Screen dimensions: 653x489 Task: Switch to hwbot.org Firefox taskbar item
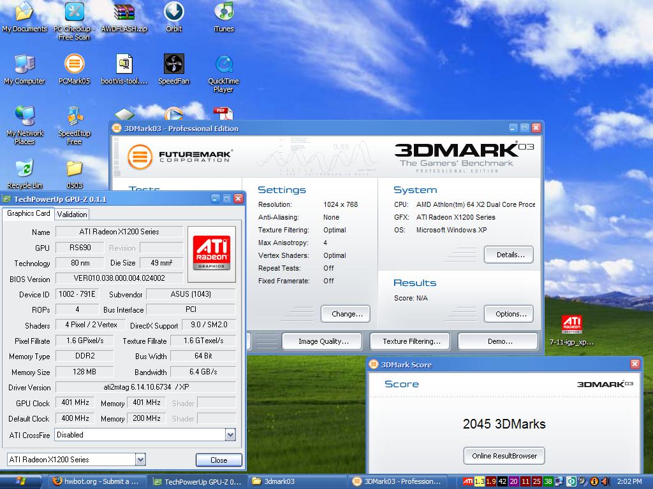pyautogui.click(x=96, y=481)
